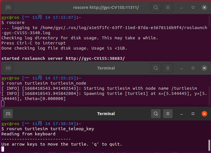
Task: Add new tab in turtlesim_node terminal
Action: (8, 68)
